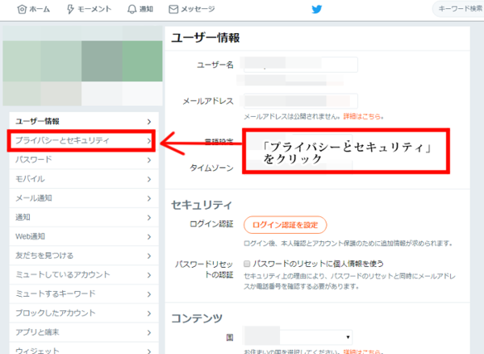The width and height of the screenshot is (484, 354).
Task: Click chevron on モバイル row
Action: [x=149, y=179]
